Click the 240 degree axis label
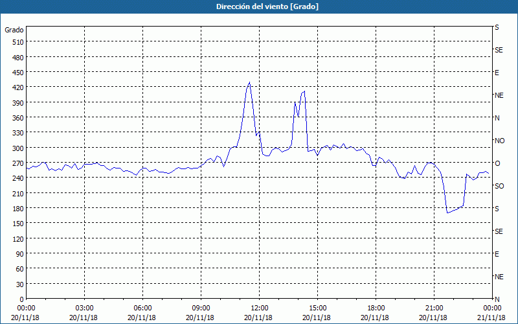Screen dimensions: 518x324 (x=18, y=178)
